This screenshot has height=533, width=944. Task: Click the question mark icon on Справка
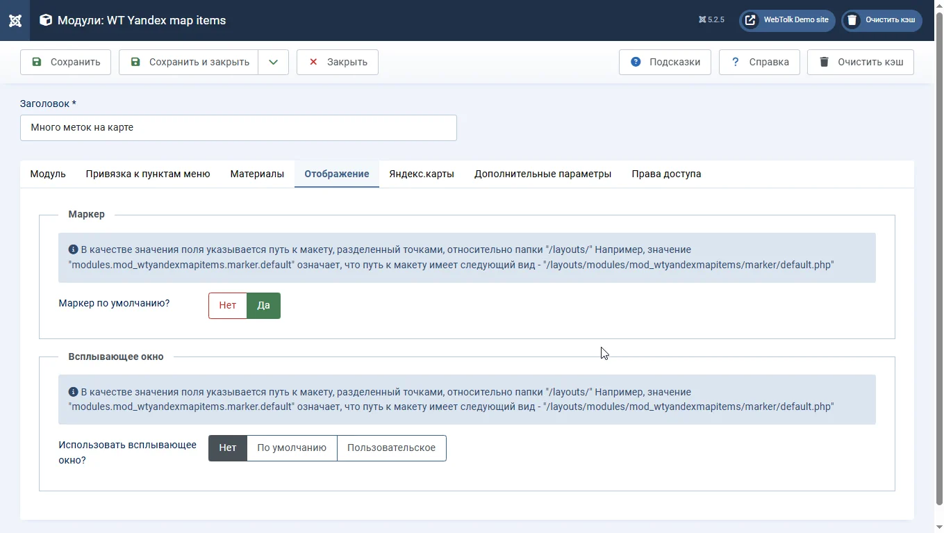[x=735, y=62]
